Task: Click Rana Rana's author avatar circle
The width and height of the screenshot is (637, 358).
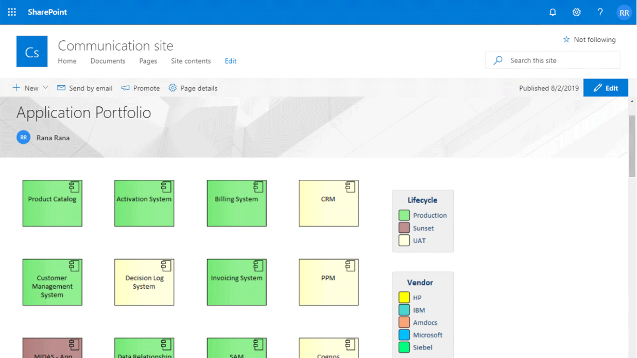Action: 23,137
